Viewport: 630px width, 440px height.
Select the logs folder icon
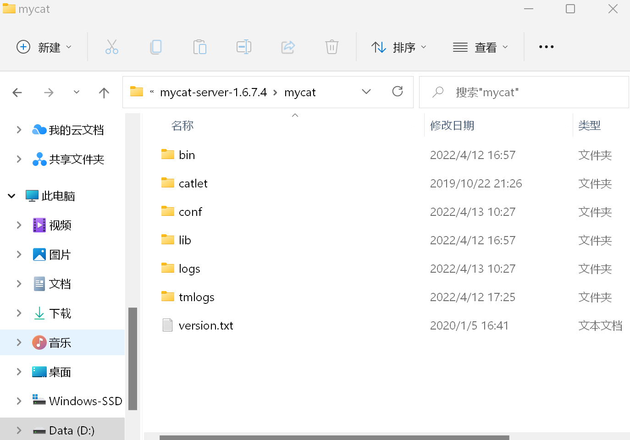(x=168, y=268)
